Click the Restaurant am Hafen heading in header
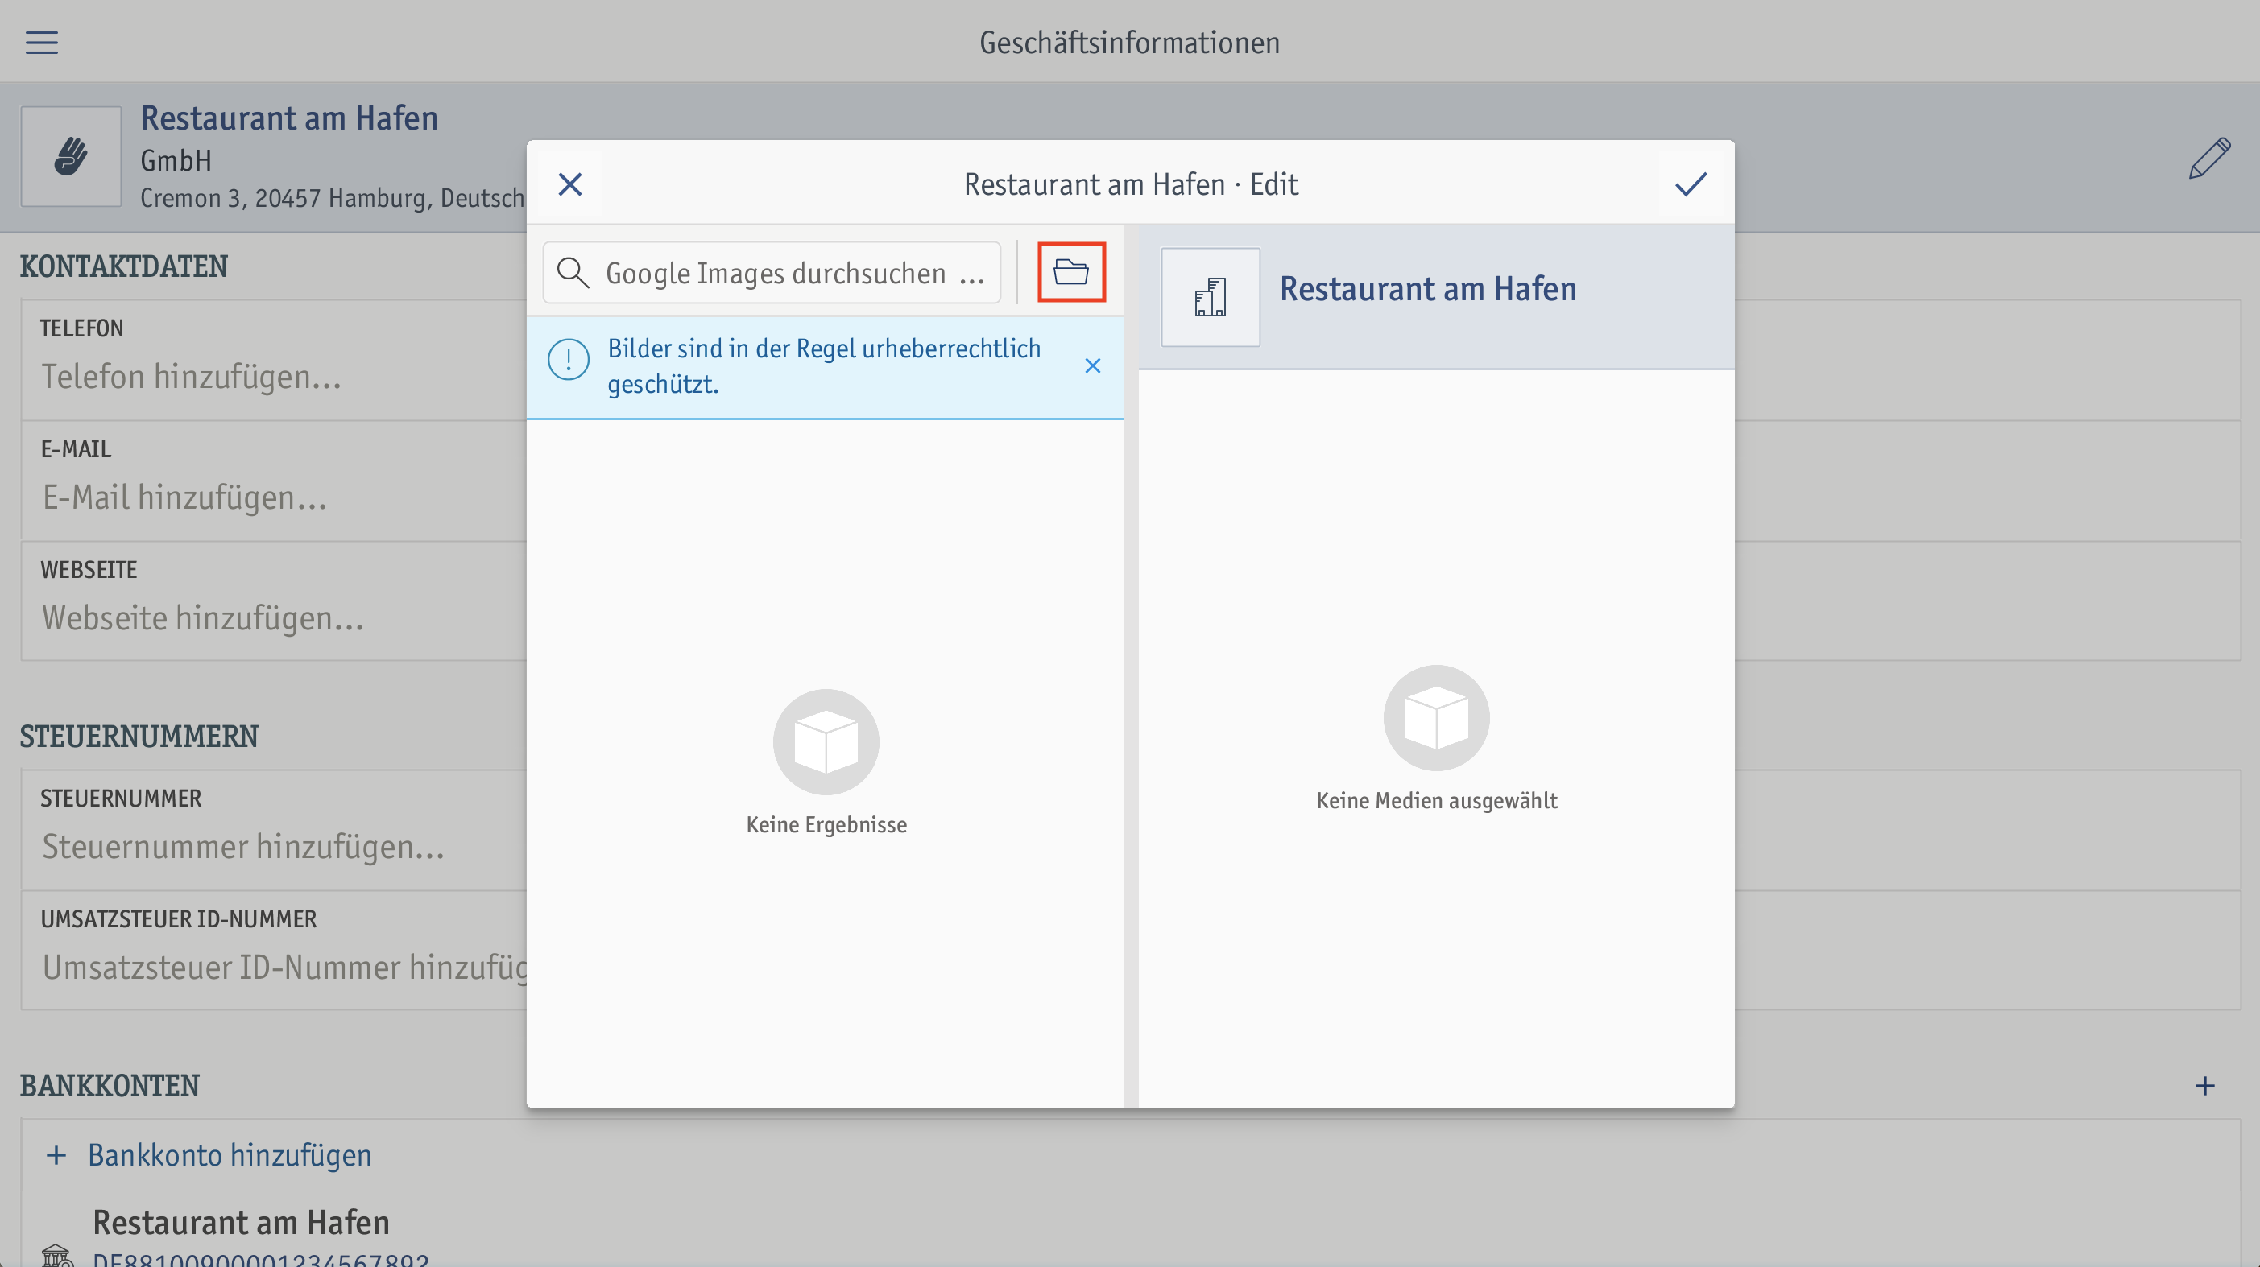Viewport: 2260px width, 1267px height. pos(289,118)
